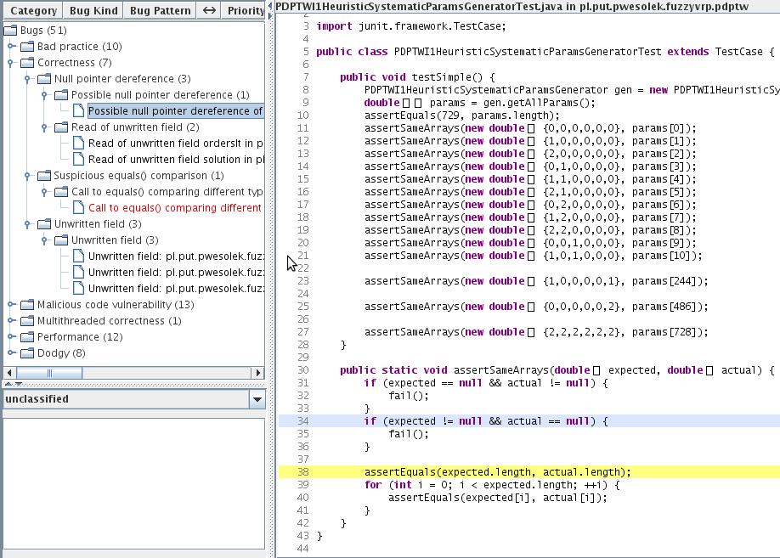This screenshot has width=780, height=558.
Task: Click the tree horizontal scrollbar thumb
Action: pos(50,373)
